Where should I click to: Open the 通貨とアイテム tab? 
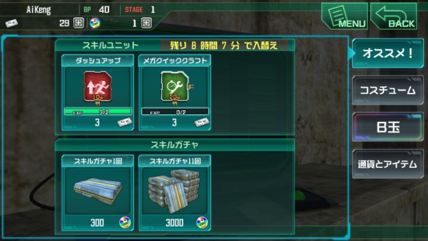(x=388, y=164)
